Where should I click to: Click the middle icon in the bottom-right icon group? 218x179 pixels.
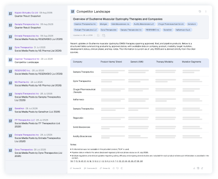[198, 168]
